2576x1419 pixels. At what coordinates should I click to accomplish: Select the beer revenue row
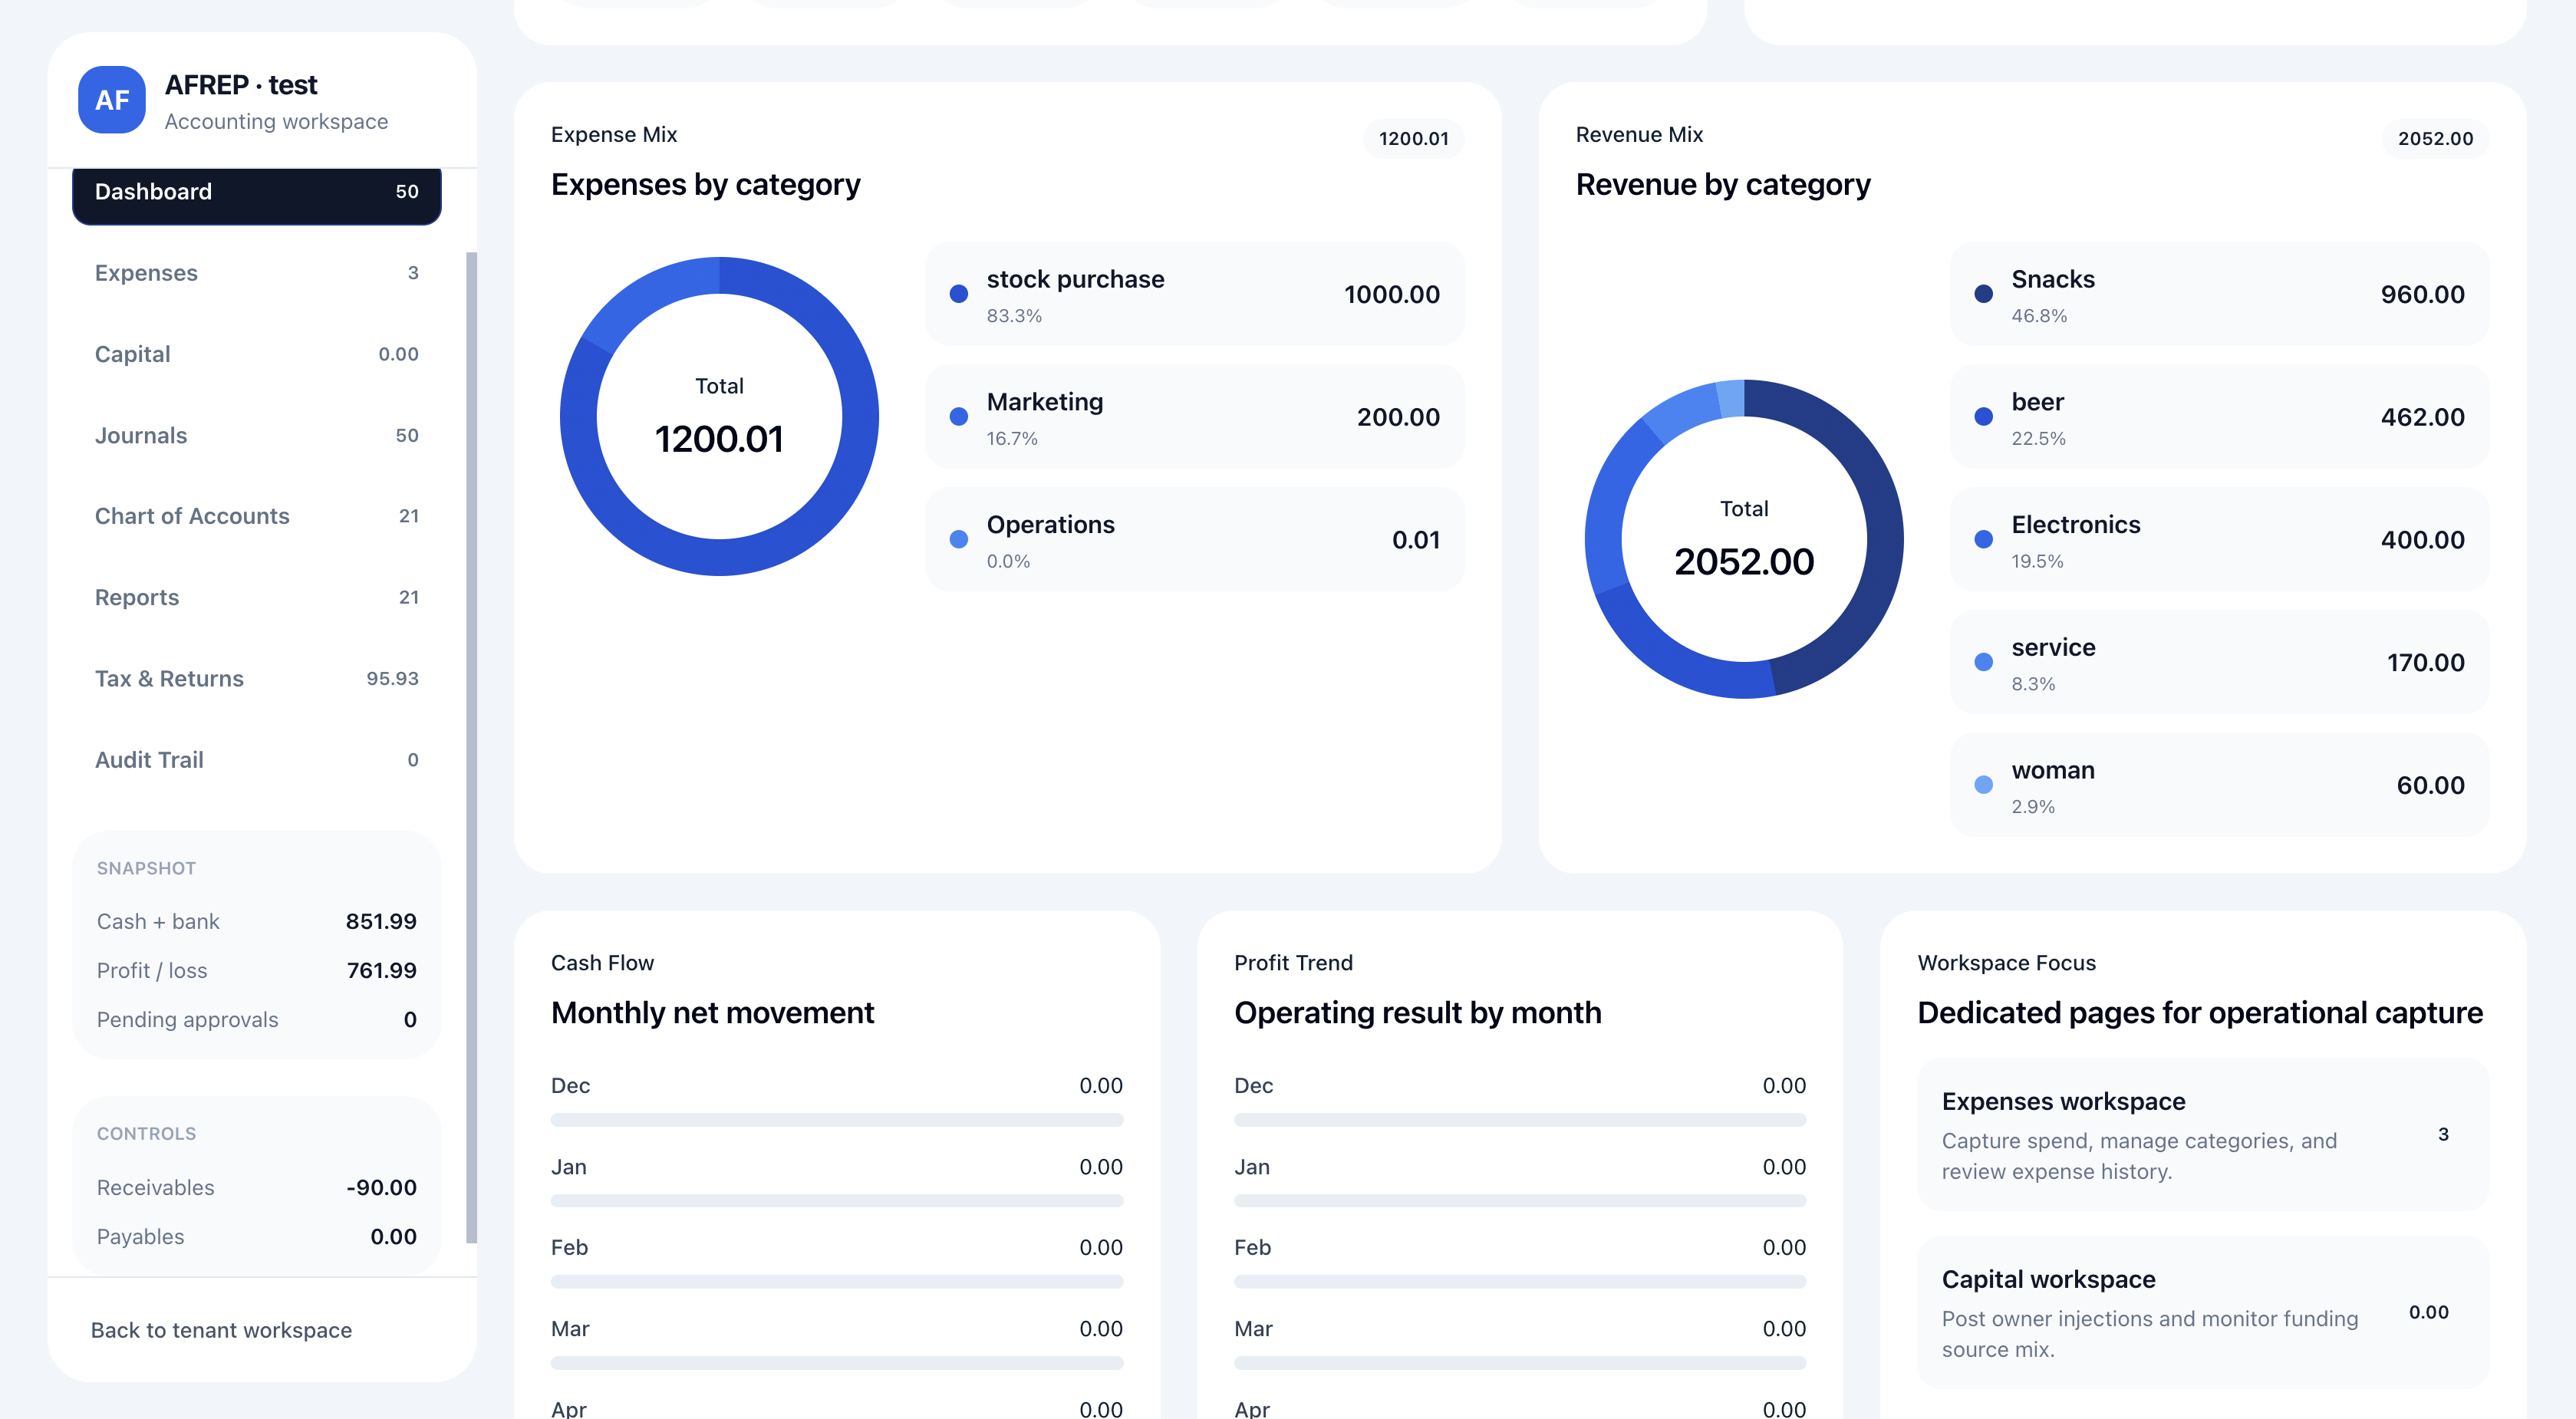[2219, 417]
